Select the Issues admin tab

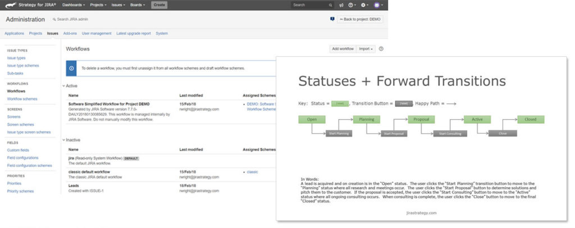click(x=52, y=33)
